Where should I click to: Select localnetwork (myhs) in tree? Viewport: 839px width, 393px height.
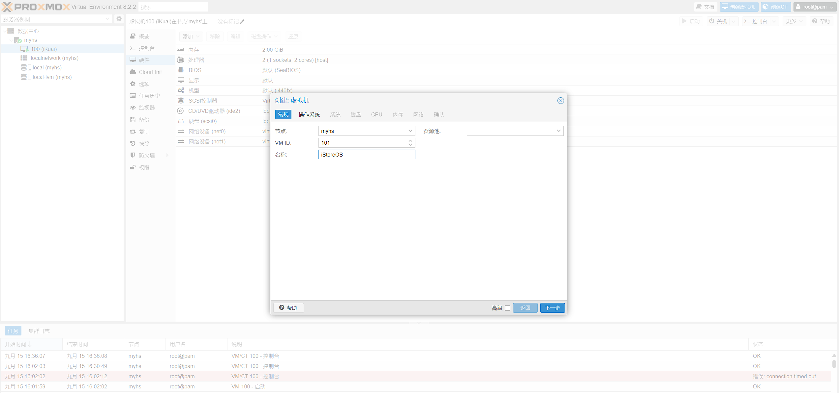pos(54,58)
